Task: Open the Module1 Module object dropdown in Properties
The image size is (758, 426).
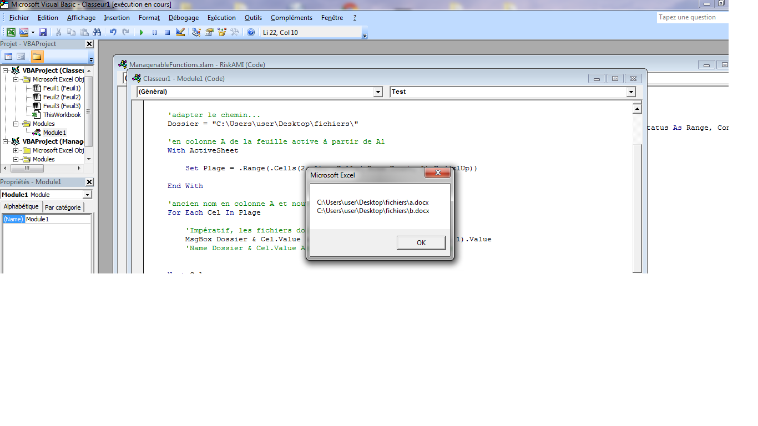Action: (x=87, y=195)
